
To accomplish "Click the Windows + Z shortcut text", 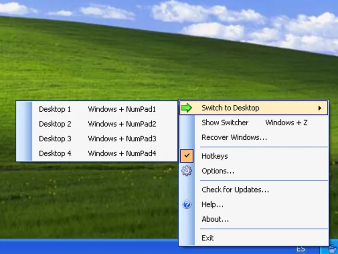I will click(x=286, y=123).
